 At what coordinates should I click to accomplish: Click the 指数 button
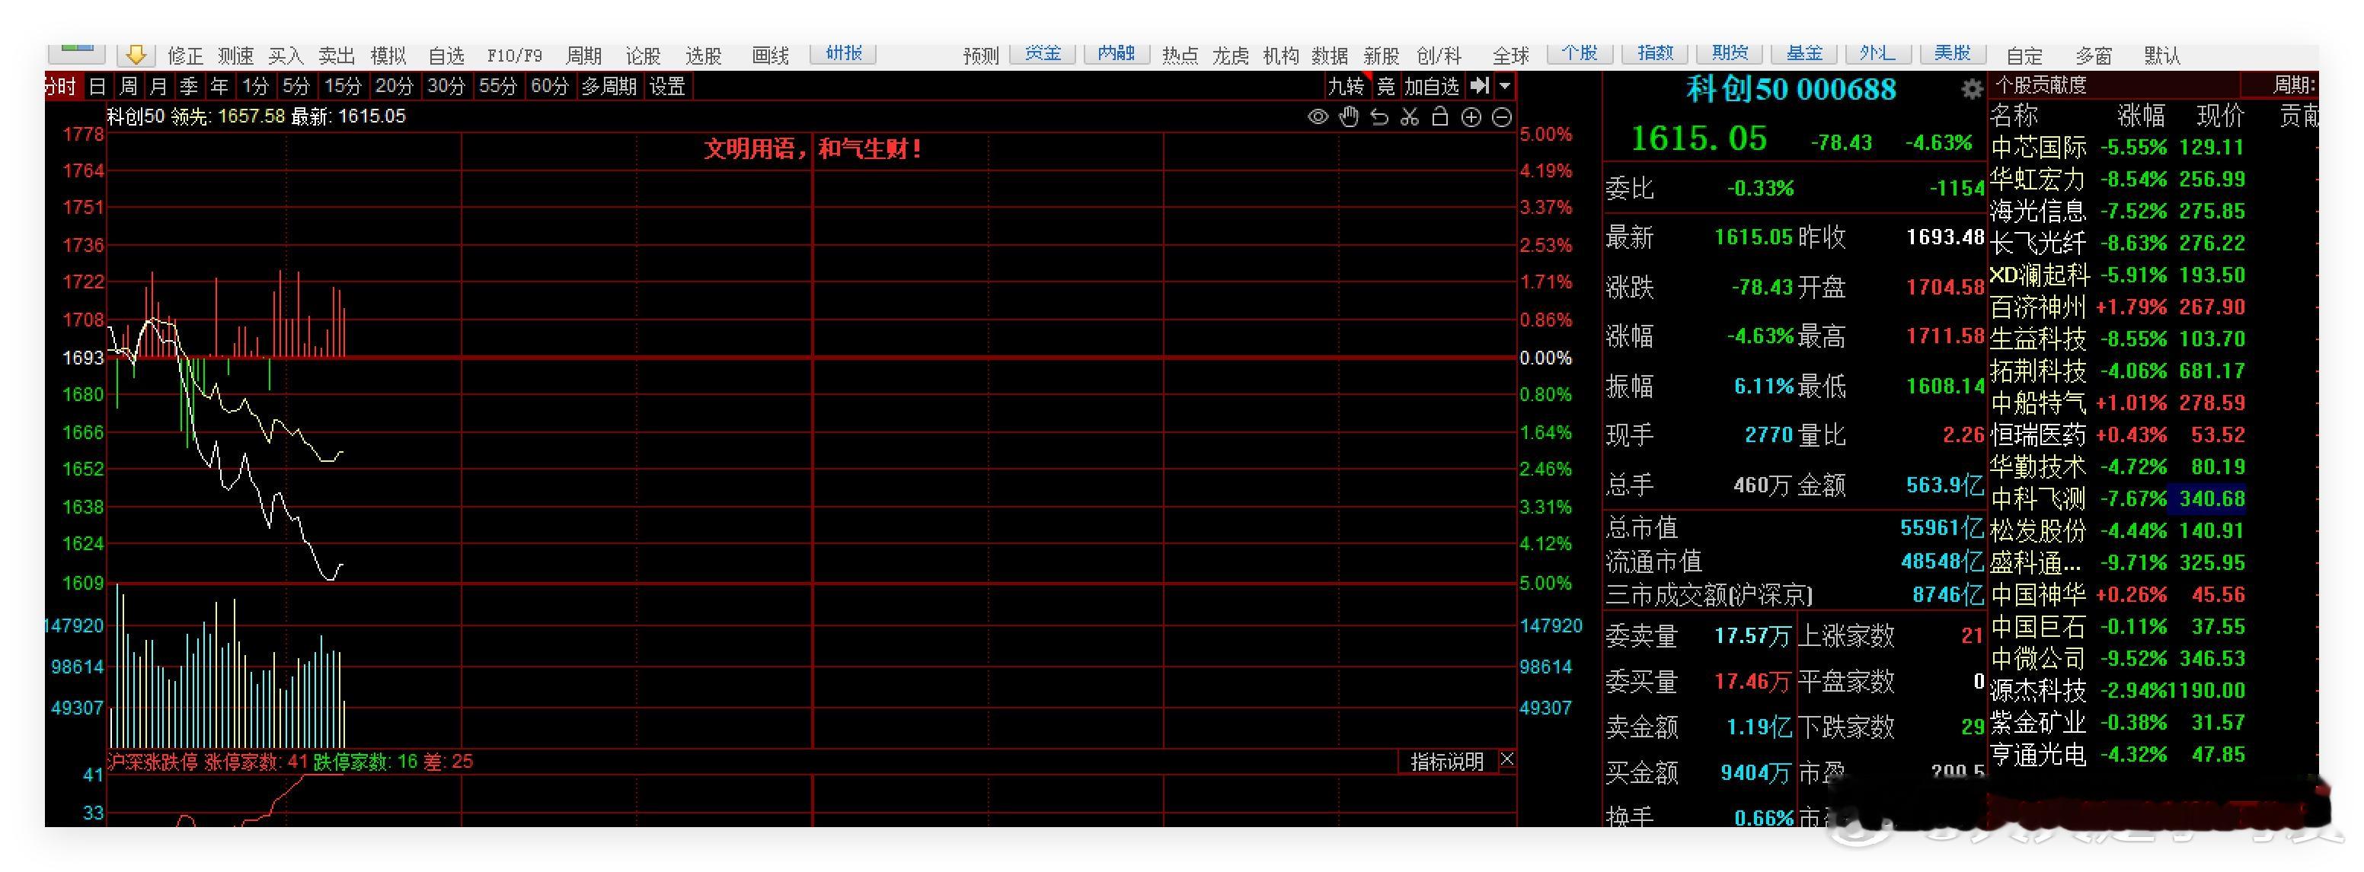(1656, 53)
